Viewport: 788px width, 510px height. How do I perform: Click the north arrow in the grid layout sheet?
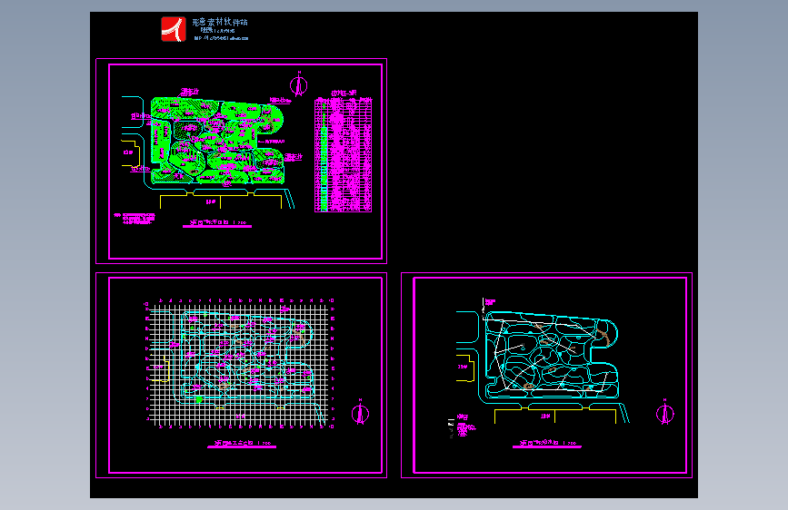360,412
